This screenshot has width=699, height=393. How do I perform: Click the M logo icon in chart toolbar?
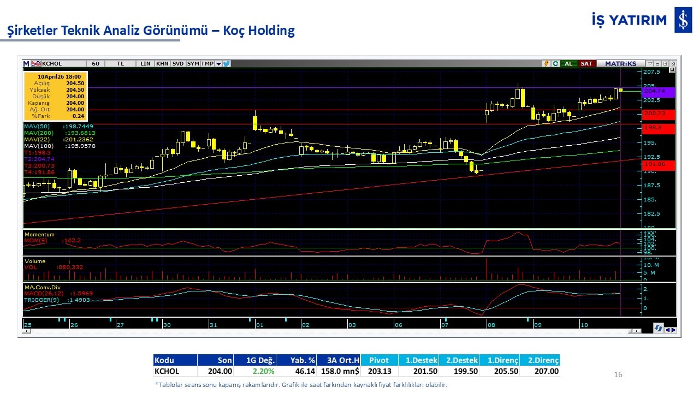(26, 64)
